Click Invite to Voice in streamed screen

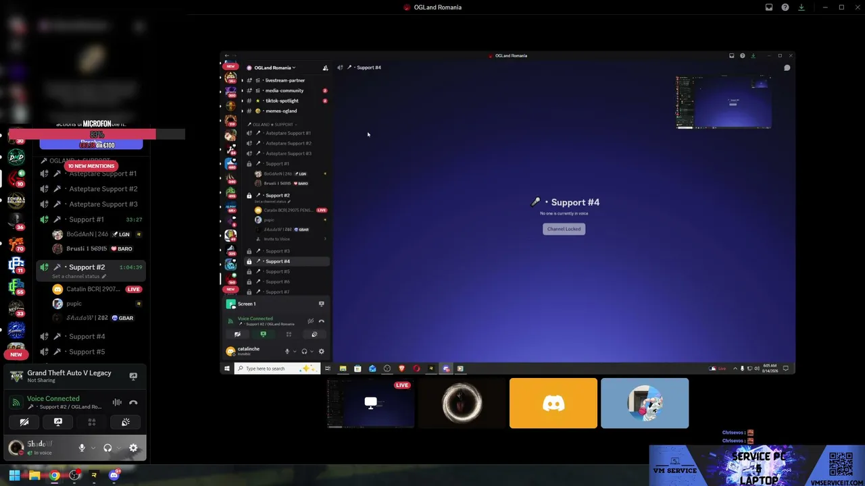(277, 239)
